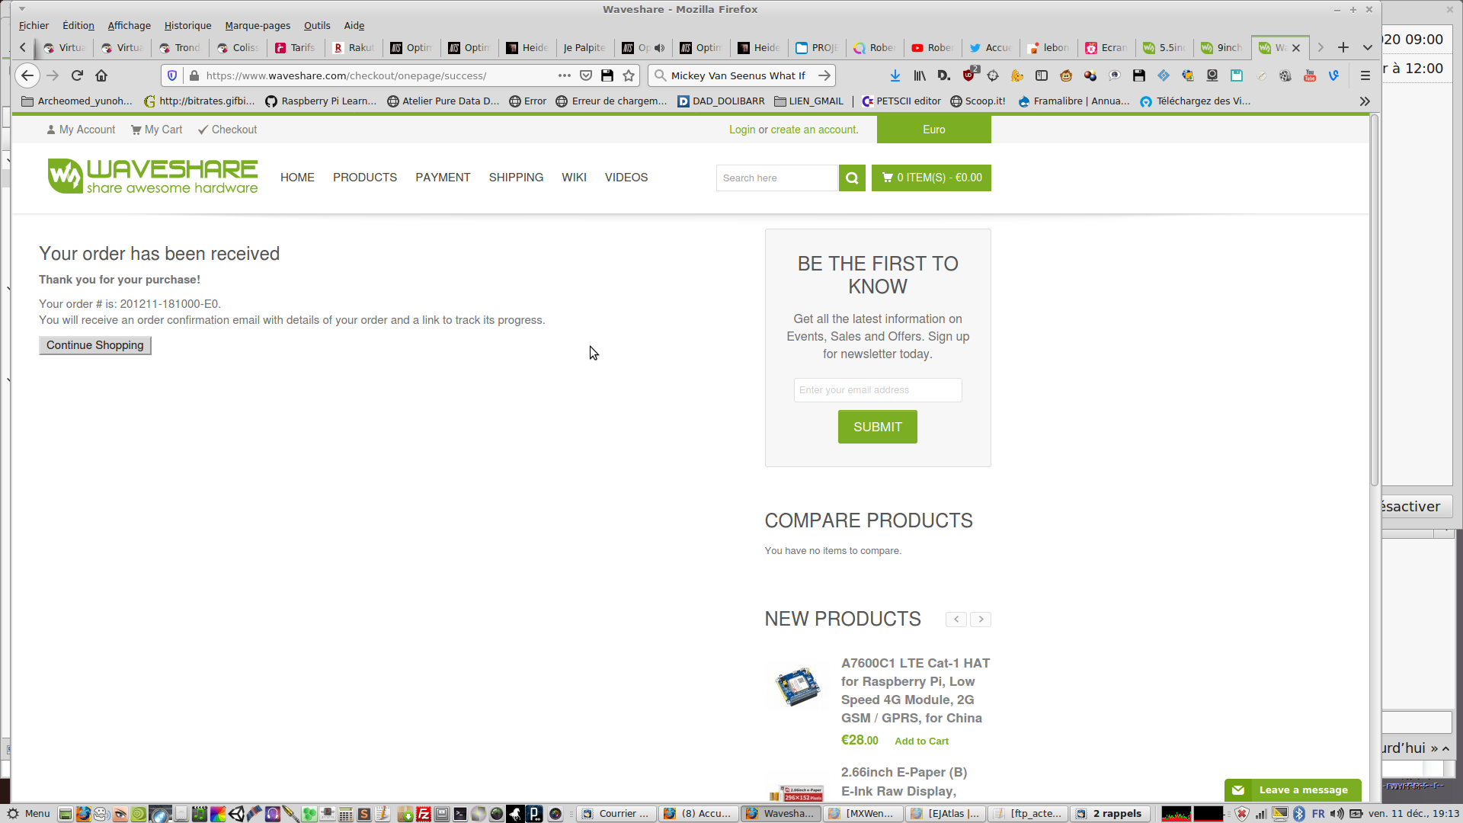The image size is (1463, 823).
Task: Click the page vertical scrollbar
Action: 1375,305
